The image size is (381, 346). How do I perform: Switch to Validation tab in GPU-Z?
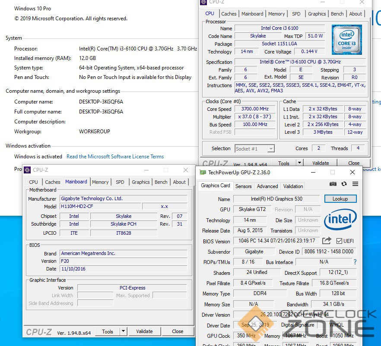click(x=293, y=186)
